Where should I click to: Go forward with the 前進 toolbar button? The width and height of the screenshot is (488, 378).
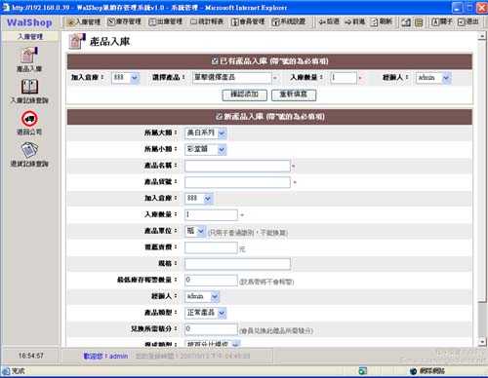coord(354,21)
